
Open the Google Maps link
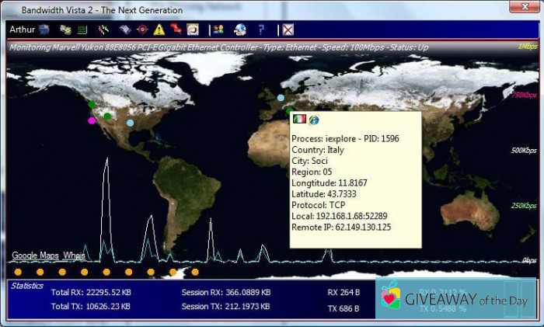coord(35,256)
